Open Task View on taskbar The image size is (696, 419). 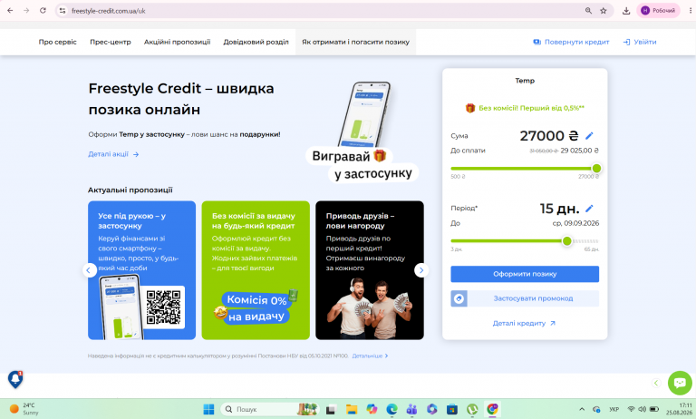click(331, 409)
